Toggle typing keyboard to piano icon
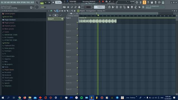Viewport: 178px width, 100px height. pyautogui.click(x=64, y=7)
